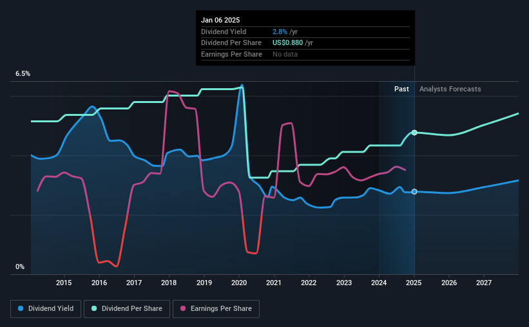Click the 2025 x-axis label

coord(414,283)
